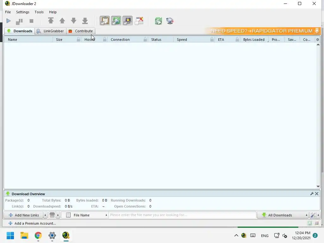This screenshot has width=324, height=243.
Task: Open the Help menu
Action: click(x=53, y=12)
